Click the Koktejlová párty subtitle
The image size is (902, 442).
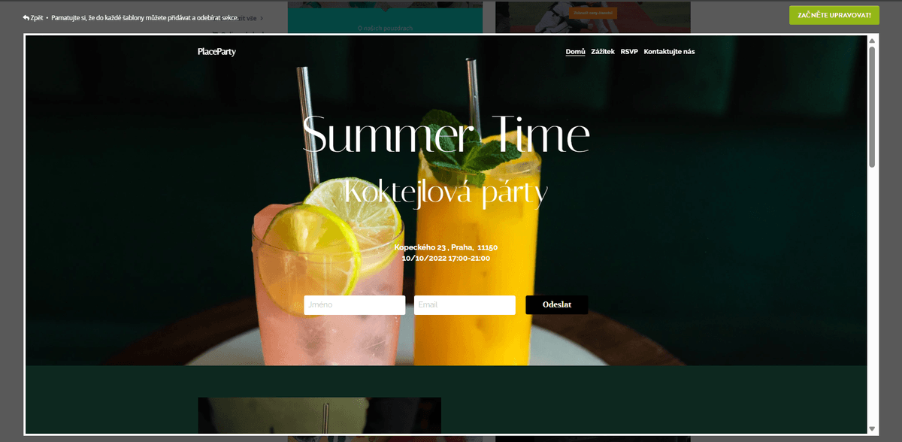(x=447, y=192)
